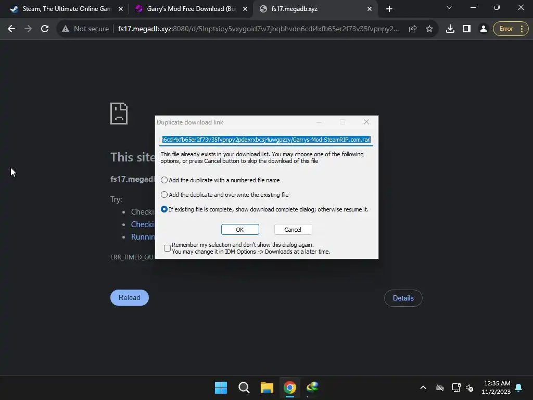Click the address bar URL
This screenshot has height=400, width=533.
coord(258,29)
